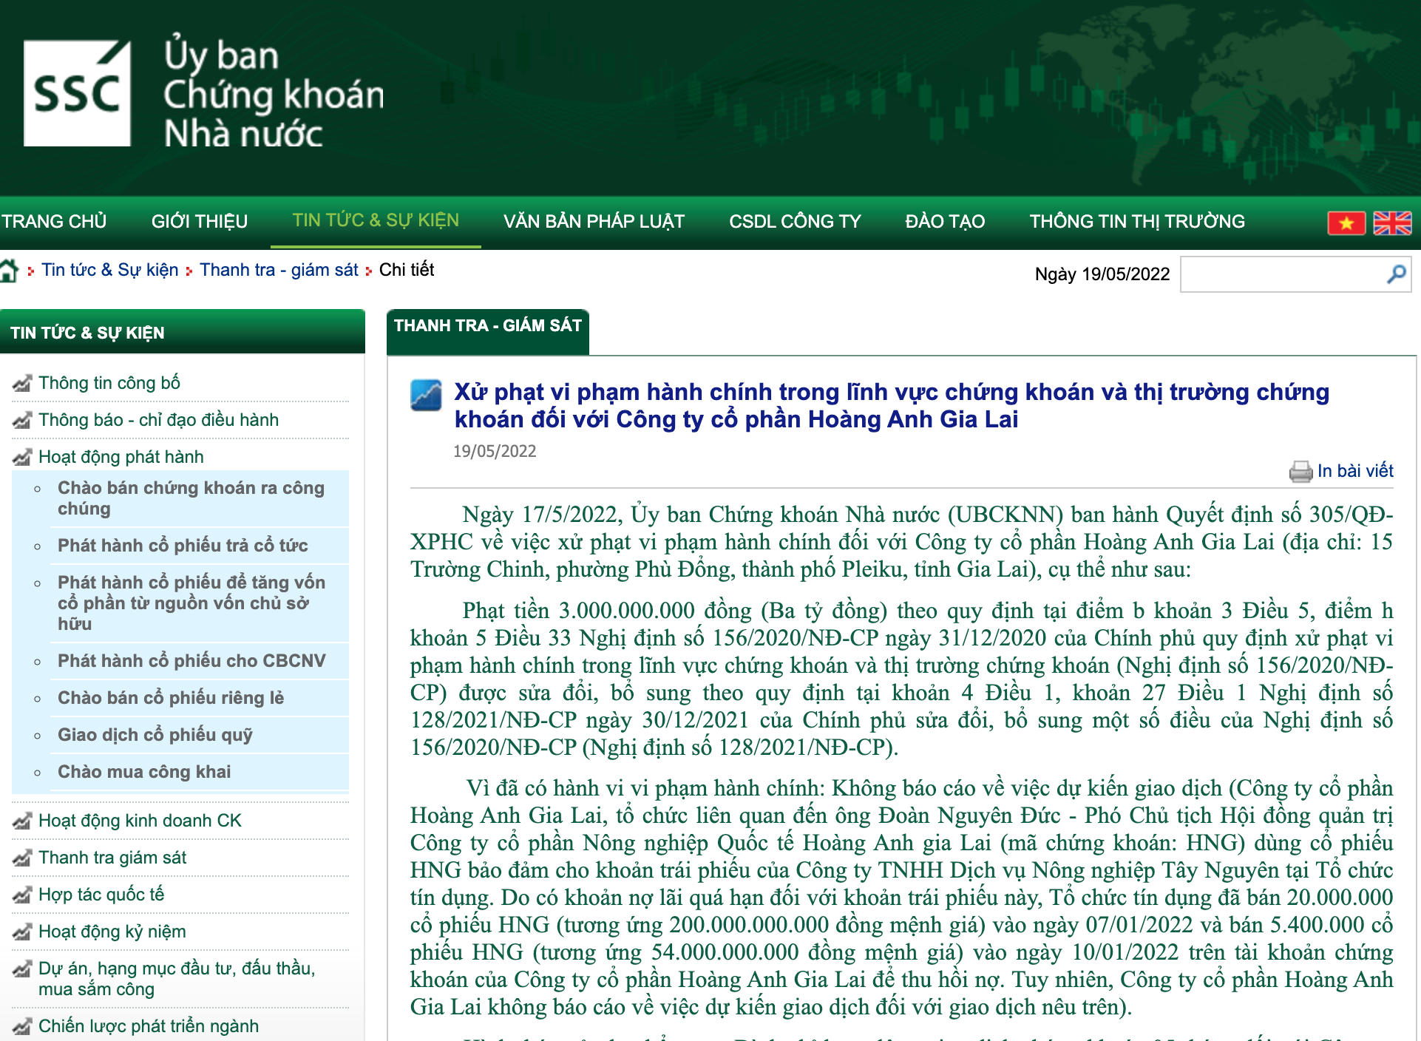Click the article chart icon
The image size is (1421, 1041).
click(427, 395)
